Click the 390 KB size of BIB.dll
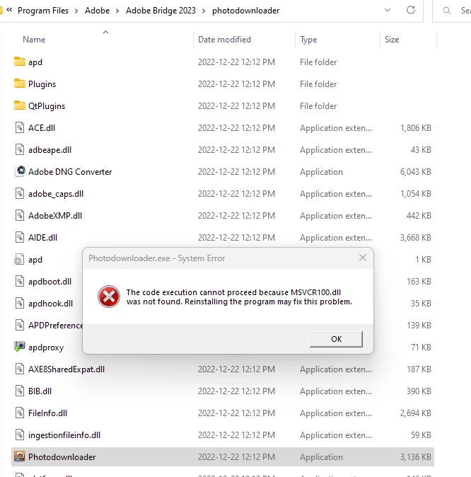Image resolution: width=471 pixels, height=477 pixels. click(x=419, y=391)
